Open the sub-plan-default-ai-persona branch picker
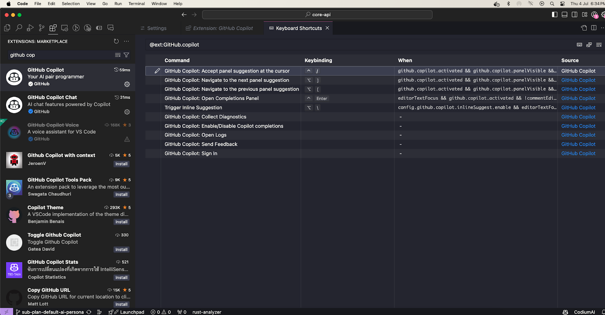Viewport: 605px width, 315px height. pyautogui.click(x=50, y=312)
